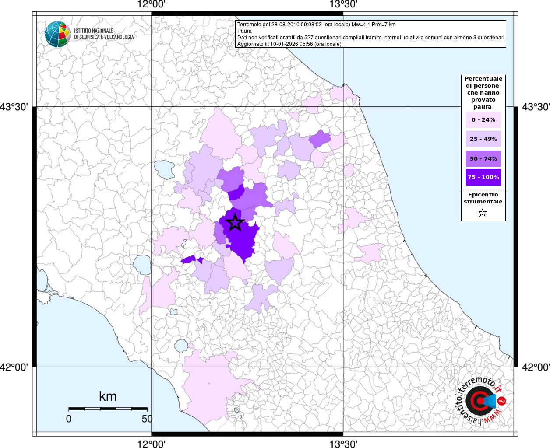This screenshot has width=550, height=448.
Task: Click Lake Bolsena on the map
Action: coord(142,265)
